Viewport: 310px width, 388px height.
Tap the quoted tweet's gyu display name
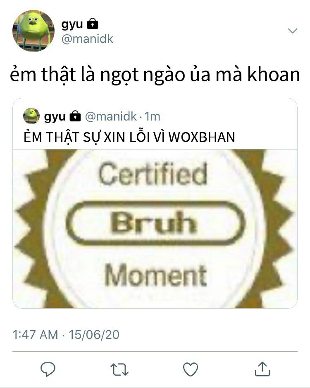(x=55, y=116)
